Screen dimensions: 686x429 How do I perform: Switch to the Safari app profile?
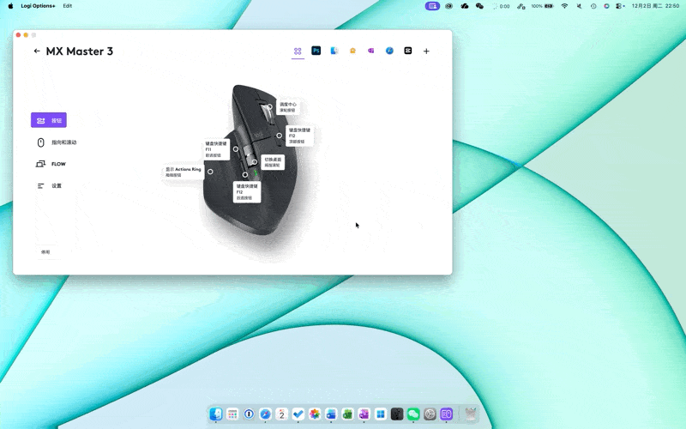[389, 51]
